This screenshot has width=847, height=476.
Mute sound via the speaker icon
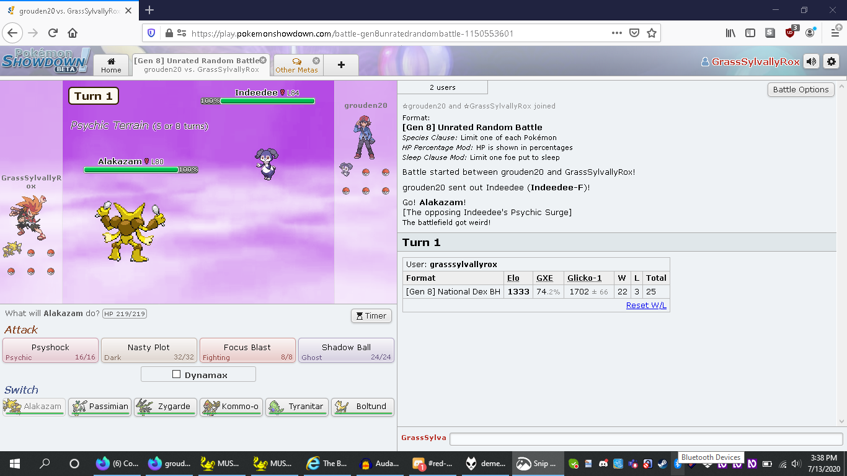(x=811, y=61)
